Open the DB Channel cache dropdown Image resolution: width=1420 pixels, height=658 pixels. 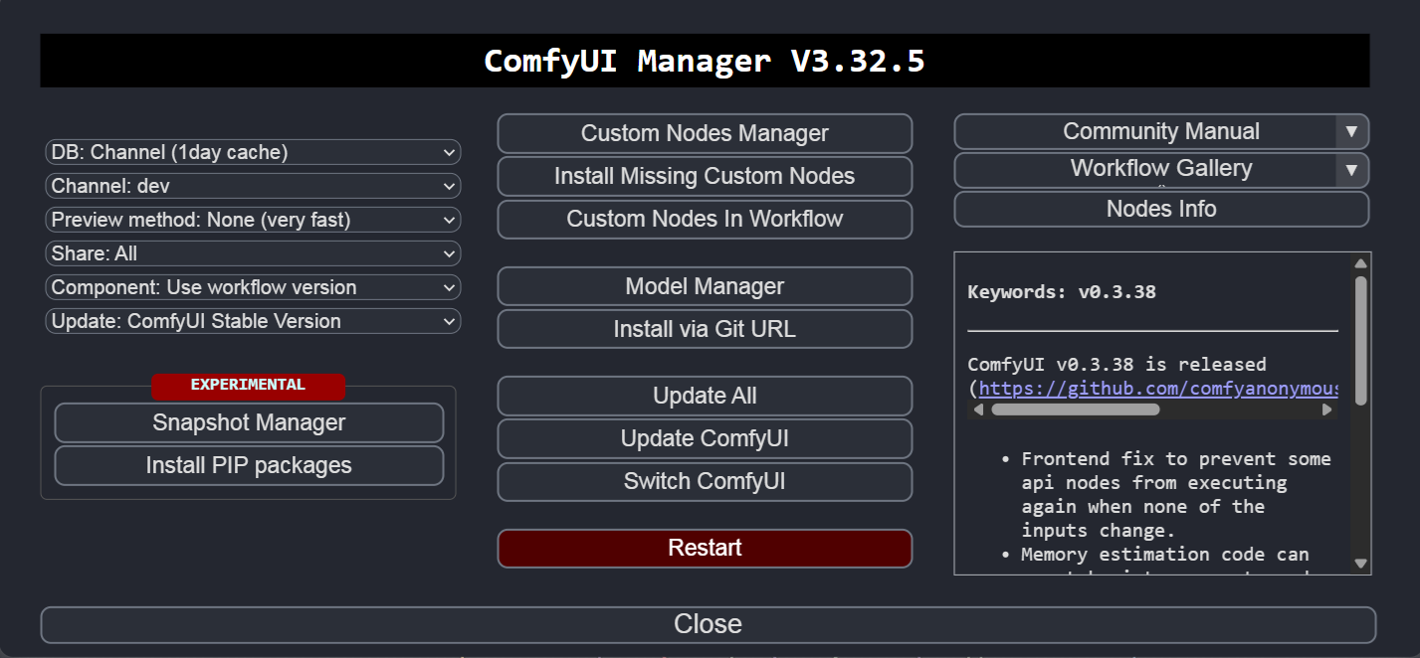pyautogui.click(x=253, y=152)
